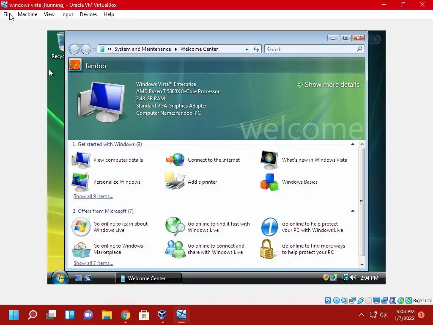Open the Windows Basics item

click(289, 182)
